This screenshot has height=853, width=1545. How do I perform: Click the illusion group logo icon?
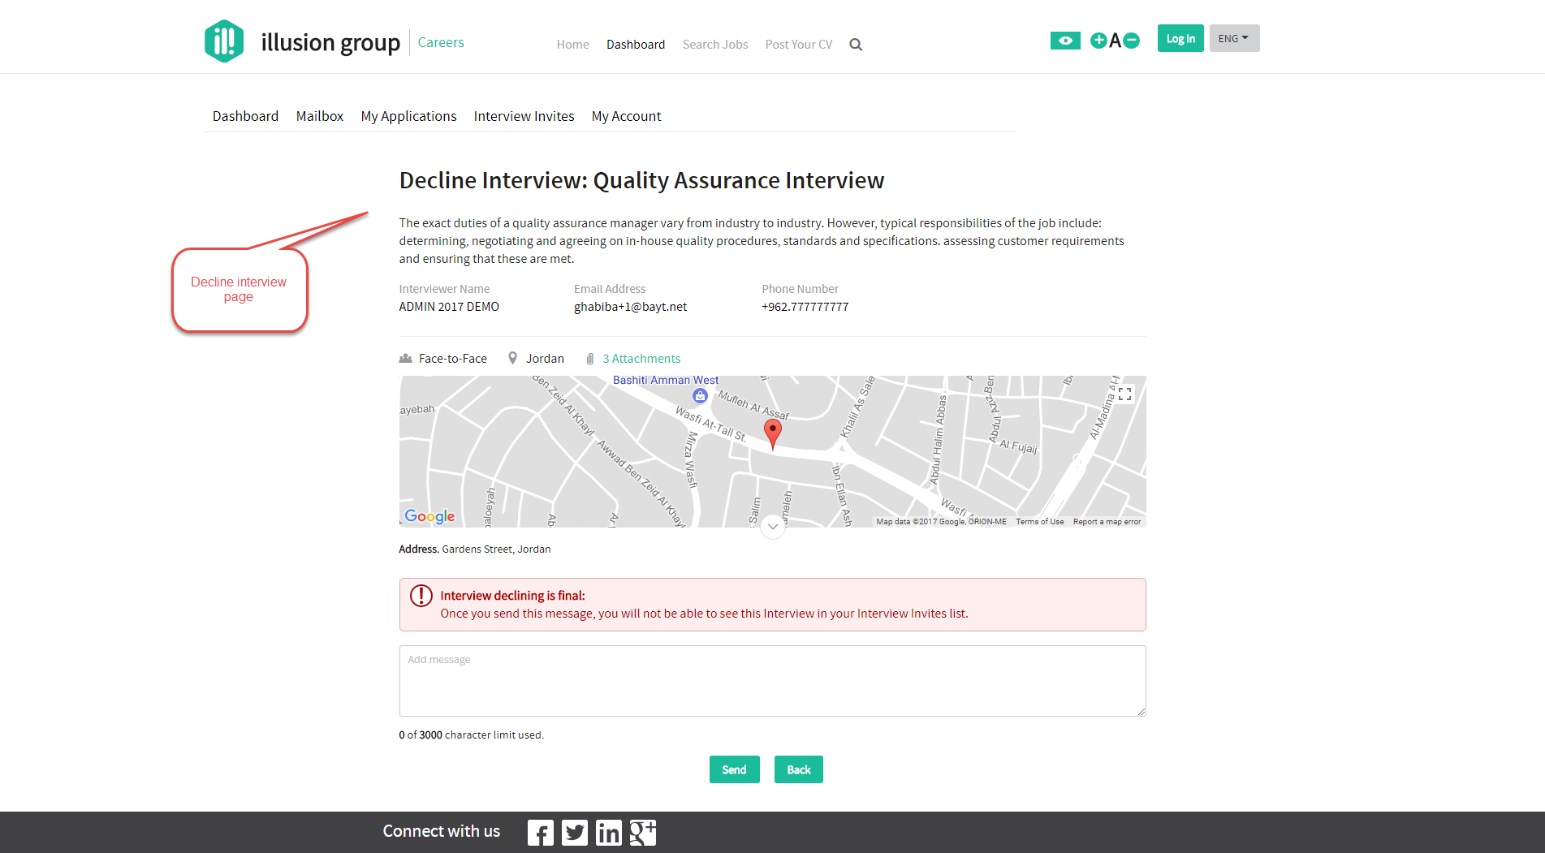tap(224, 41)
